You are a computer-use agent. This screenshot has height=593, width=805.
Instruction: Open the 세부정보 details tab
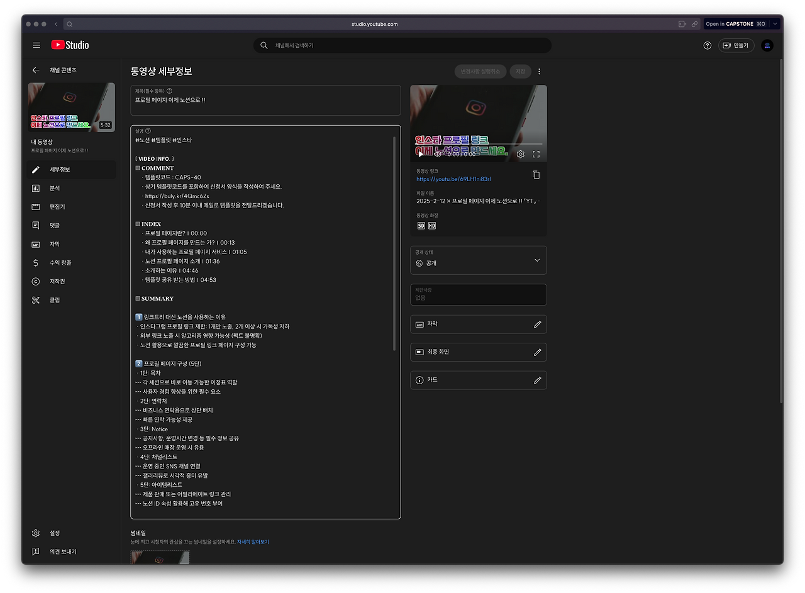pos(72,170)
